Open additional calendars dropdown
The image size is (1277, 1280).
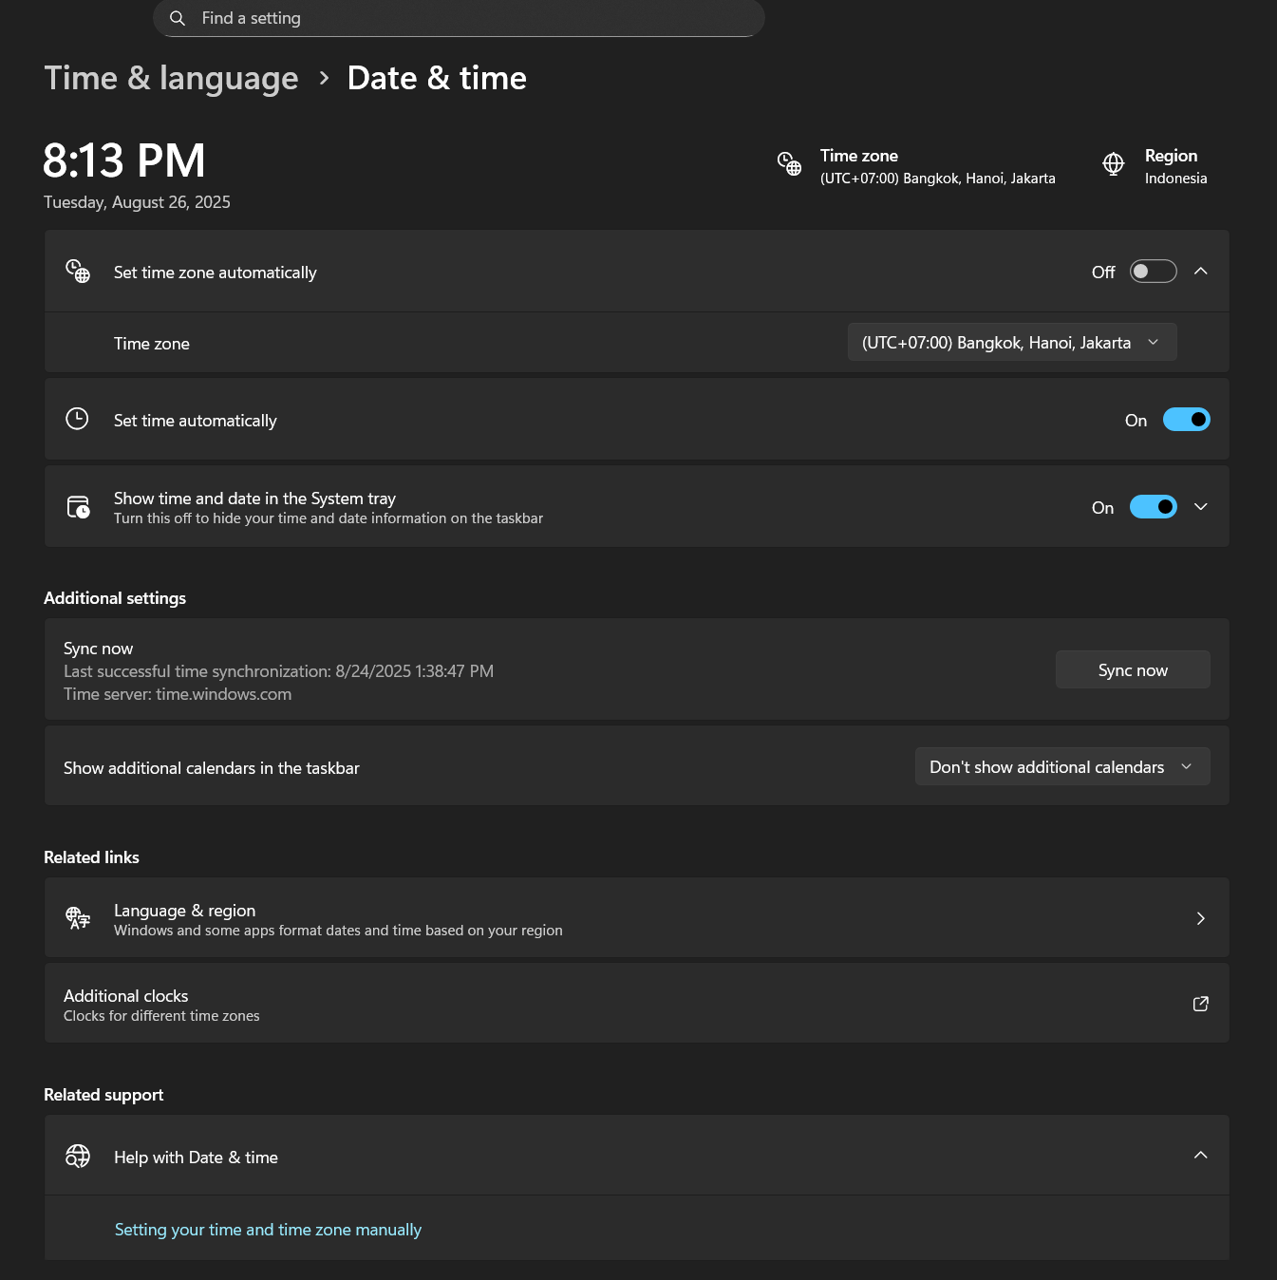click(1062, 766)
